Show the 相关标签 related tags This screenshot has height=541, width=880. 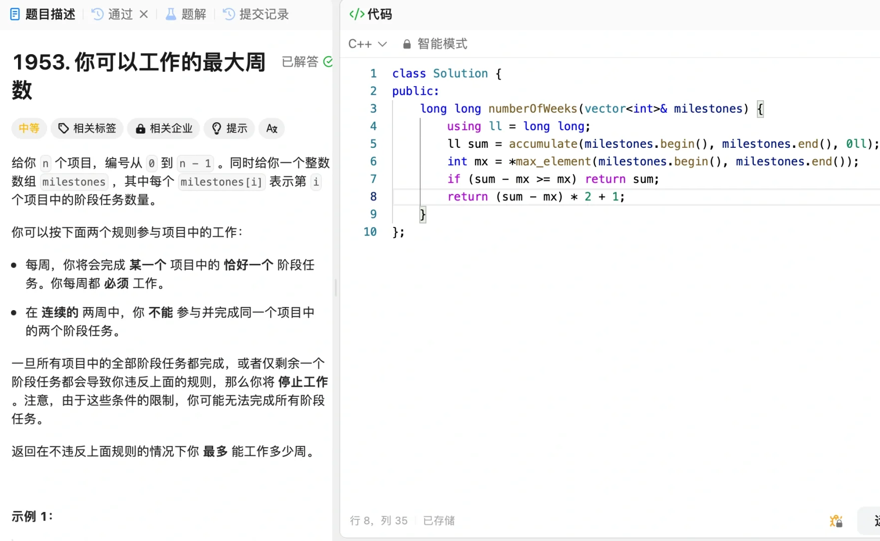coord(87,128)
